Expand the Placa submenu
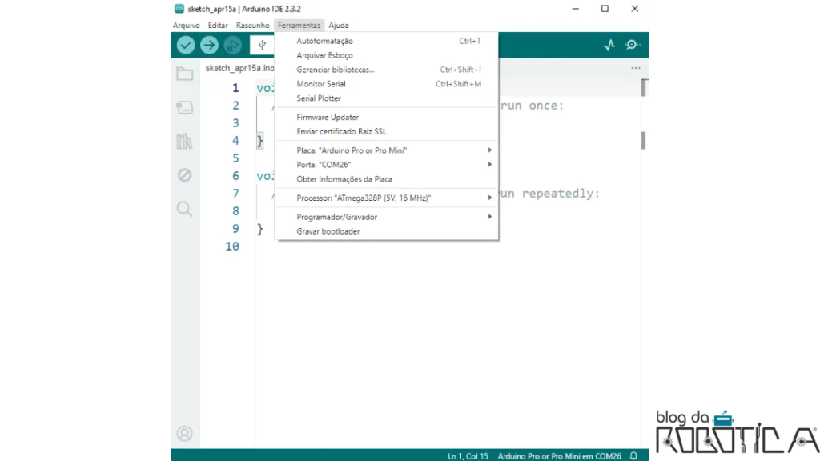820x461 pixels. [x=387, y=150]
